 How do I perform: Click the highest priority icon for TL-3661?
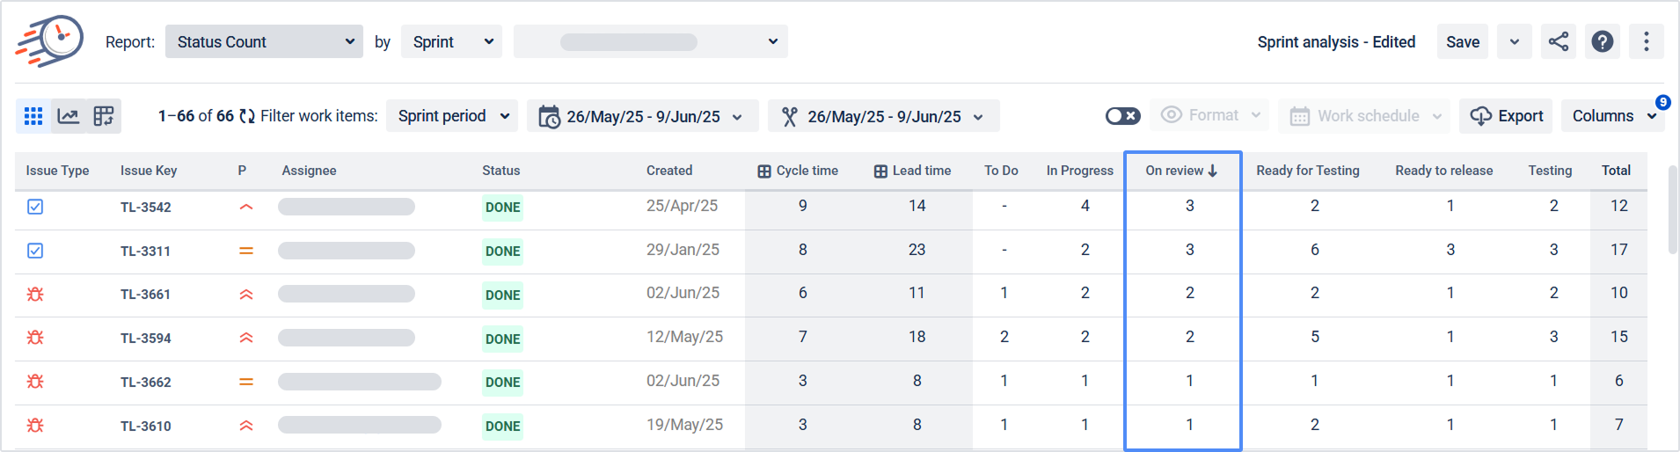pos(246,295)
